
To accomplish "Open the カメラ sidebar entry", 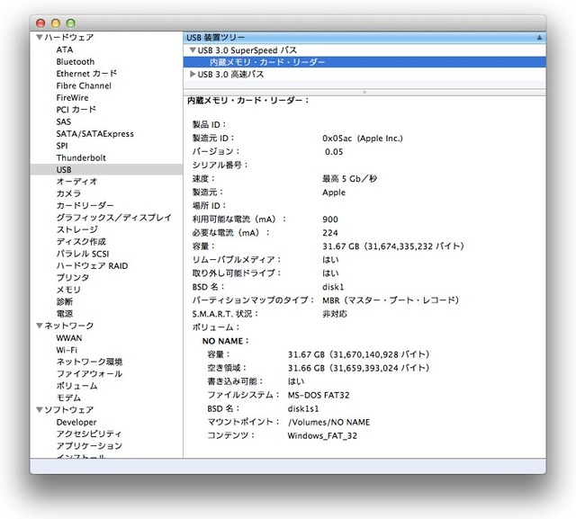I will click(x=68, y=193).
